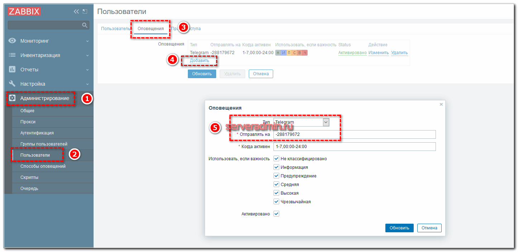Image resolution: width=518 pixels, height=252 pixels.
Task: Click the list icon for Инвентаризация
Action: click(12, 55)
